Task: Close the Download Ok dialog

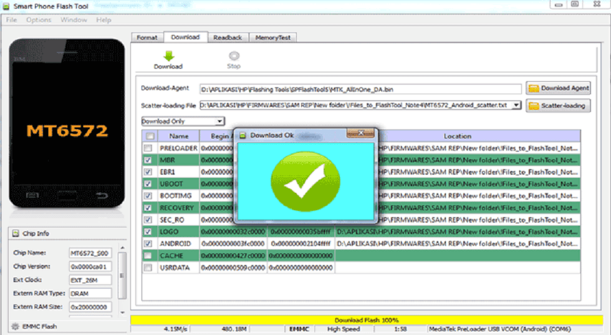Action: [x=360, y=134]
